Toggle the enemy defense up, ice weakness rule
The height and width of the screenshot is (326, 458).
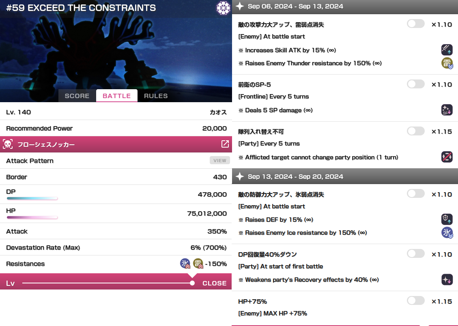click(x=416, y=193)
